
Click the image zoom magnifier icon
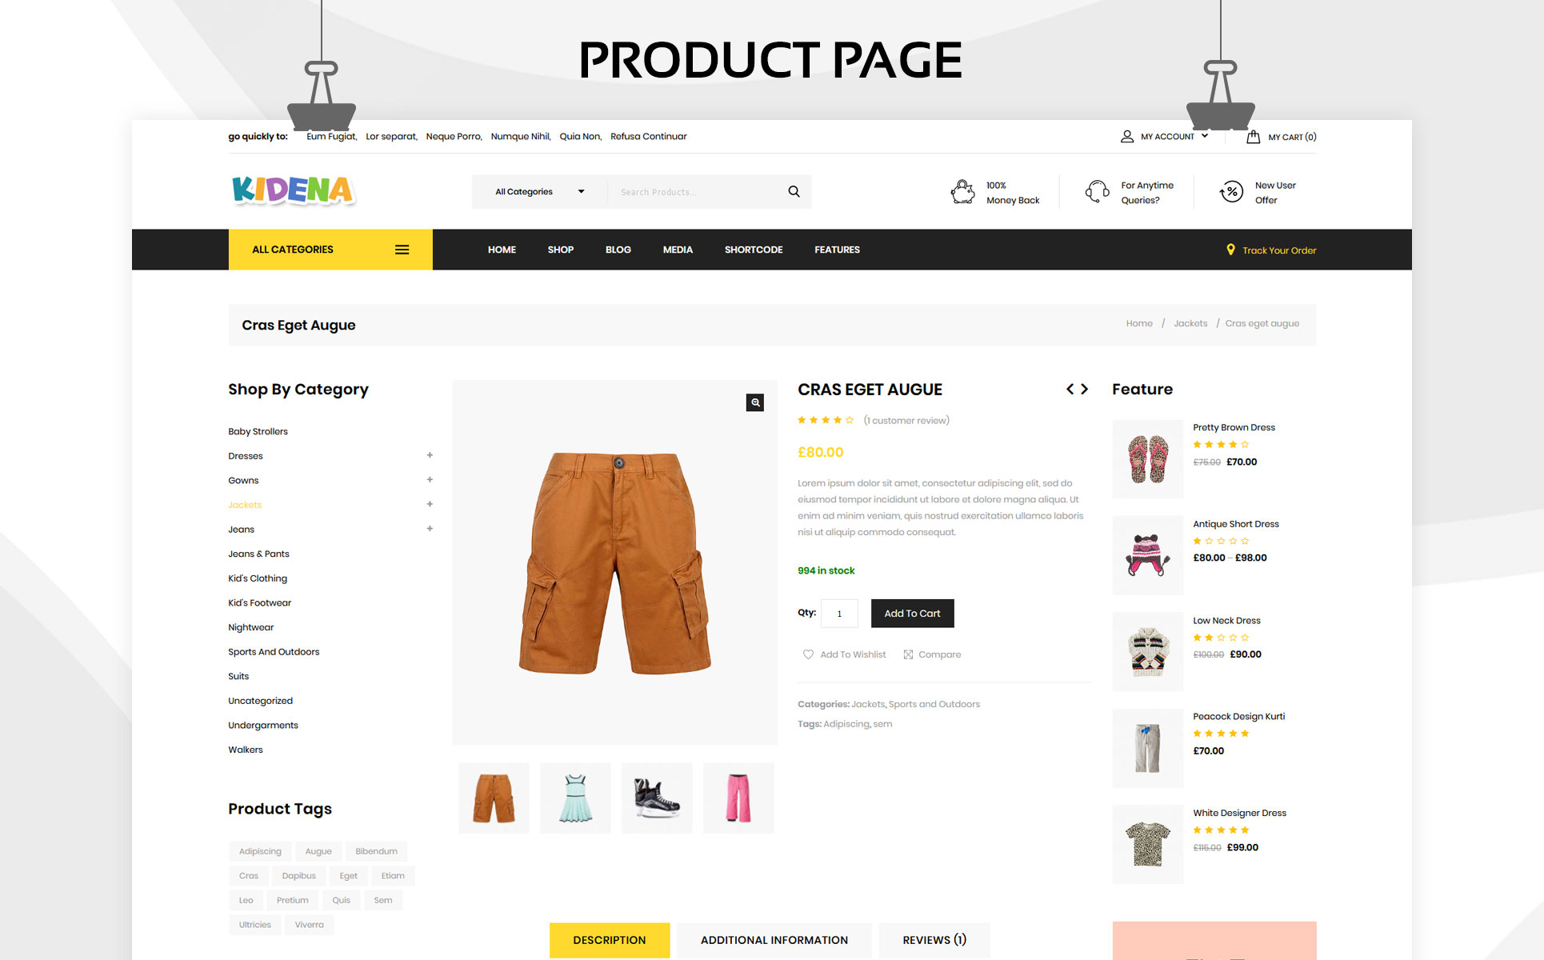(x=754, y=402)
